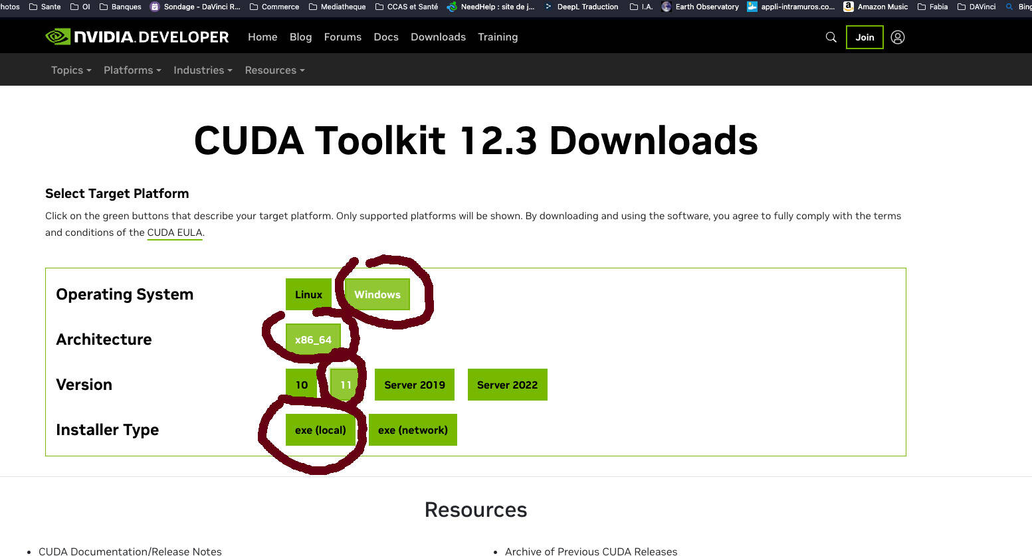Open the OI bookmarks folder

pyautogui.click(x=80, y=7)
